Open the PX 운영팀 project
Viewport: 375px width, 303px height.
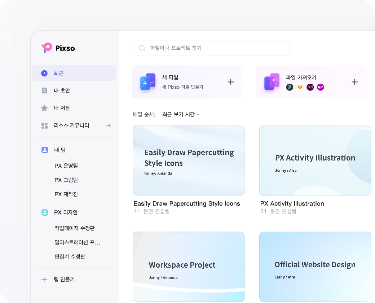[66, 166]
